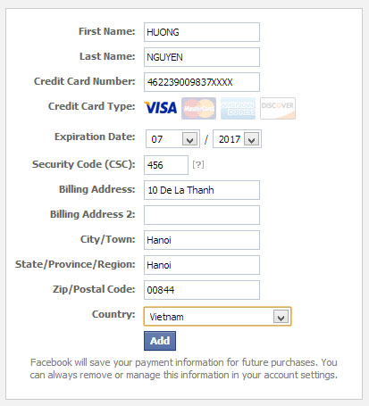The image size is (369, 406).
Task: Select the Visa card type icon
Action: 161,108
